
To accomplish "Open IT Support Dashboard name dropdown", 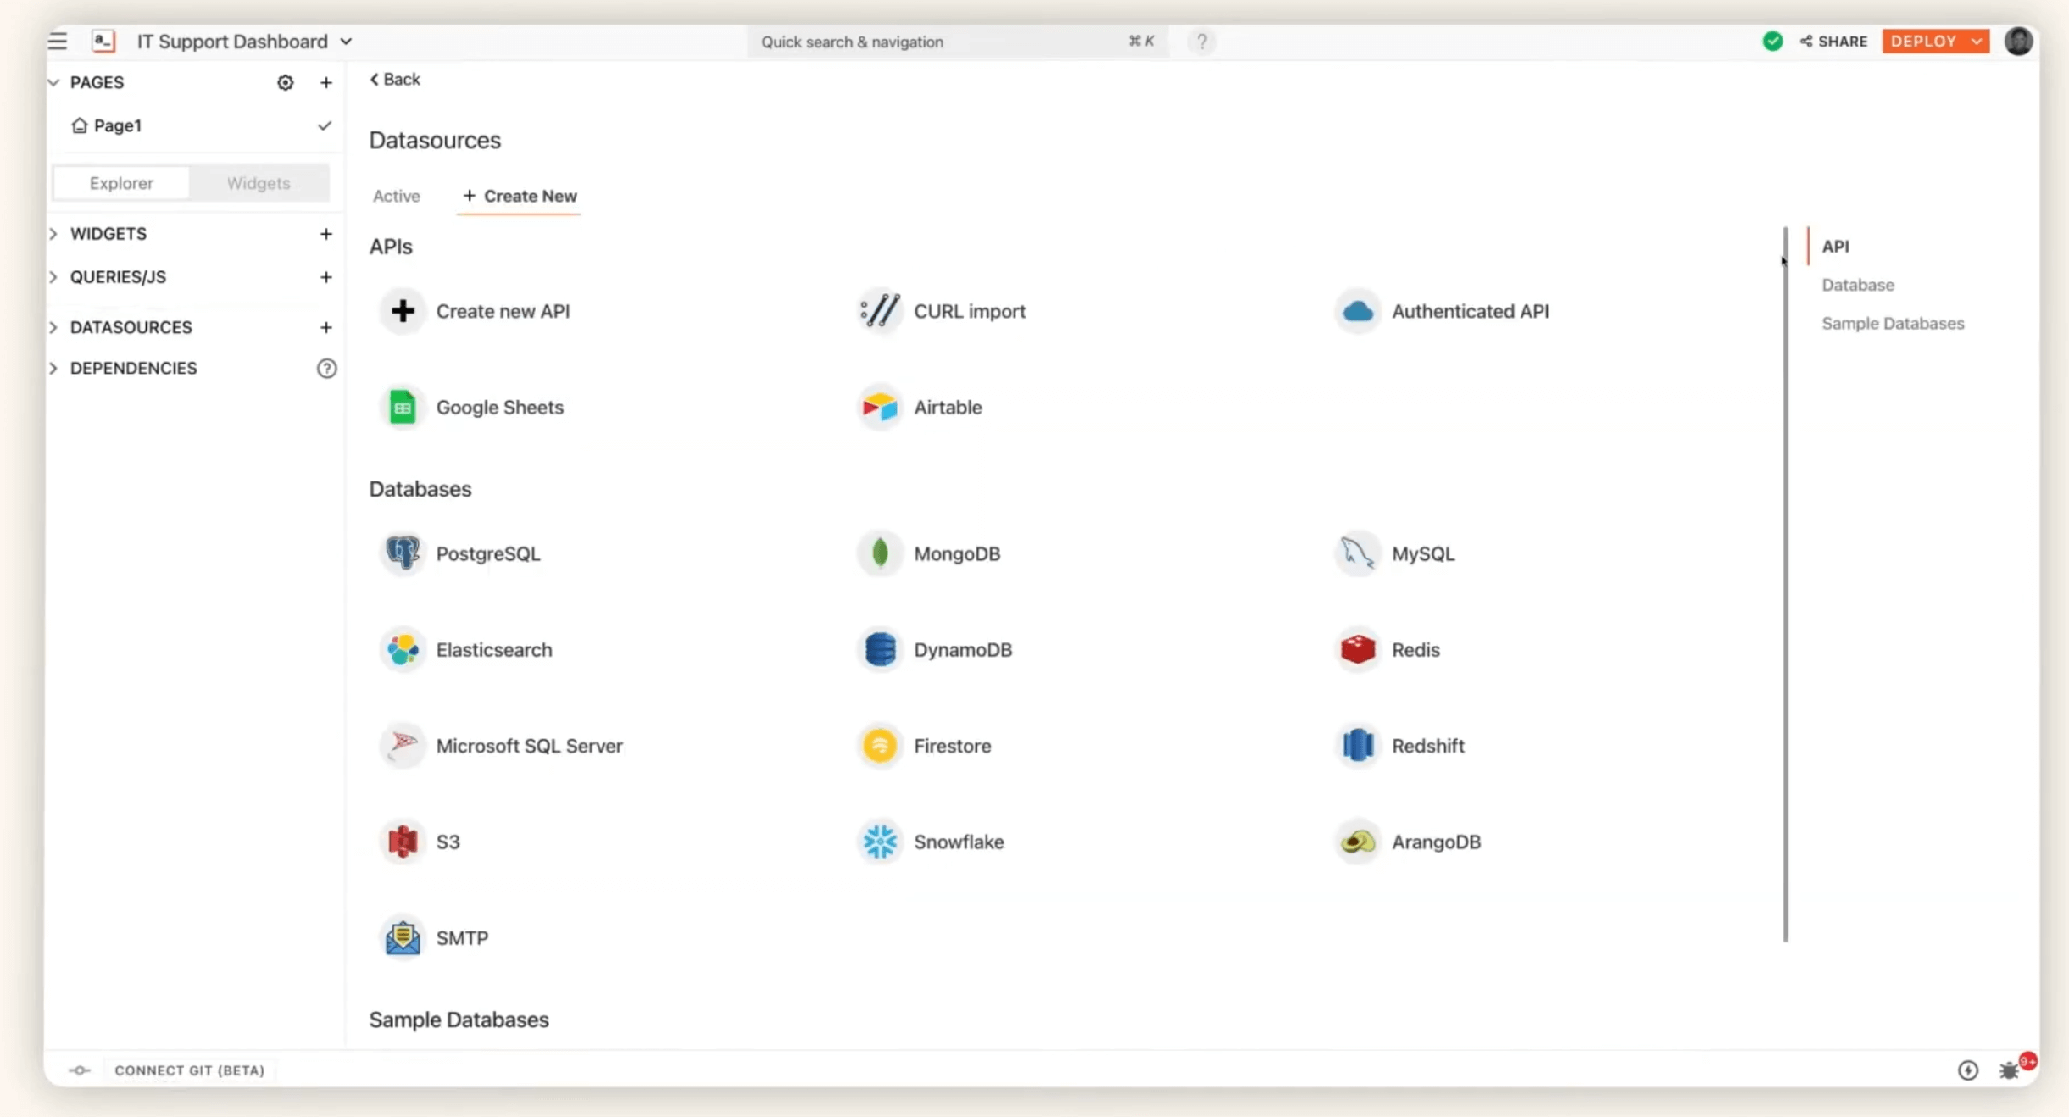I will [x=346, y=42].
